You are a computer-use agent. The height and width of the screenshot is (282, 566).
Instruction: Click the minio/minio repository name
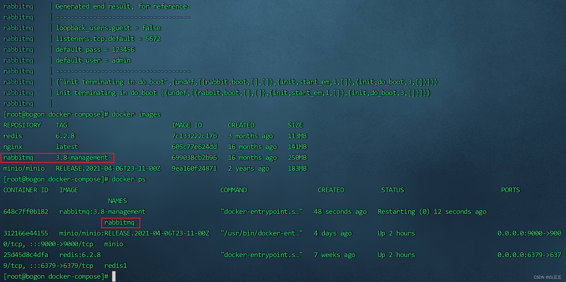click(24, 168)
